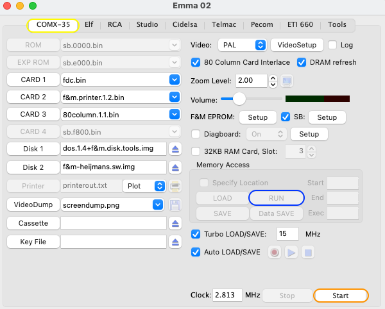Open the SB Setup button

(x=327, y=117)
